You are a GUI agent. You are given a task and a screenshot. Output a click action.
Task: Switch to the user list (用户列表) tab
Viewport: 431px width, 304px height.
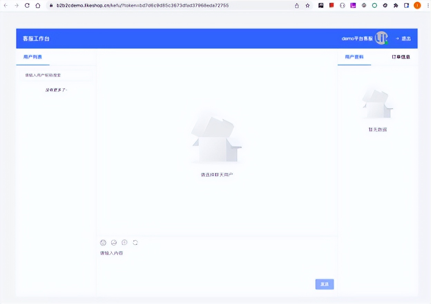click(33, 57)
